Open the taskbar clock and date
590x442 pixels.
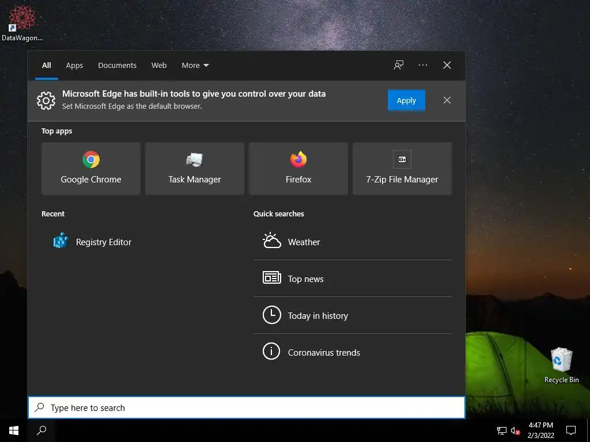[x=540, y=430]
